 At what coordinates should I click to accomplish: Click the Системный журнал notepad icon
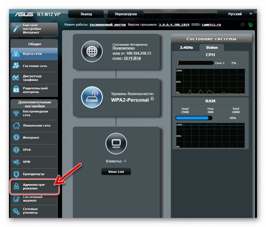tap(16, 199)
